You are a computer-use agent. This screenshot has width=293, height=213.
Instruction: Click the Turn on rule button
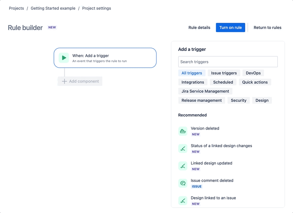click(x=230, y=27)
